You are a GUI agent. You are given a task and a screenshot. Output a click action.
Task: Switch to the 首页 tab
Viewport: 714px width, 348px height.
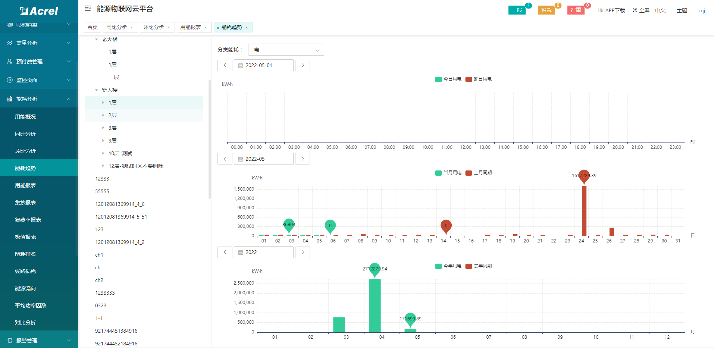pyautogui.click(x=93, y=27)
